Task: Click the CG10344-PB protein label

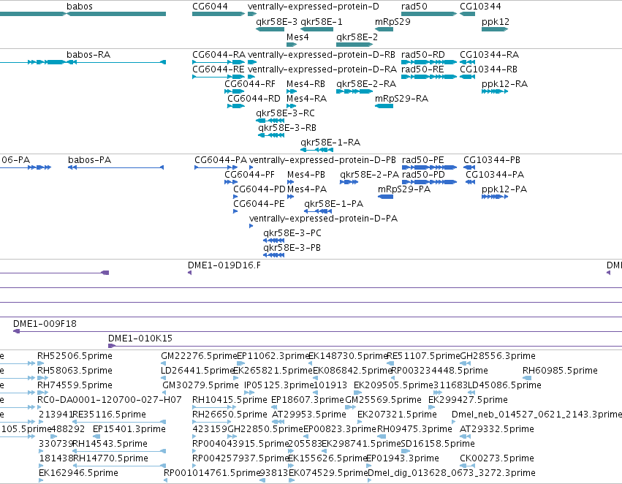Action: 492,160
